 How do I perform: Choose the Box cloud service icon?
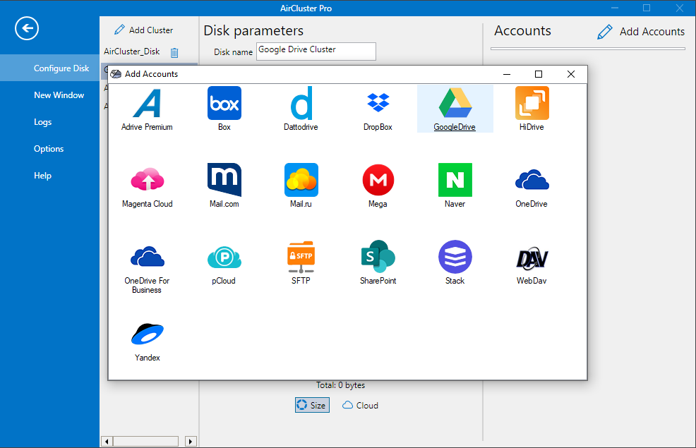pyautogui.click(x=224, y=103)
